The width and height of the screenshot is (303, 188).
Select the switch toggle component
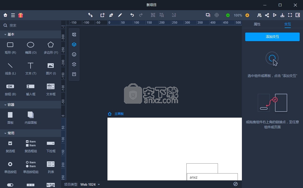pyautogui.click(x=10, y=185)
